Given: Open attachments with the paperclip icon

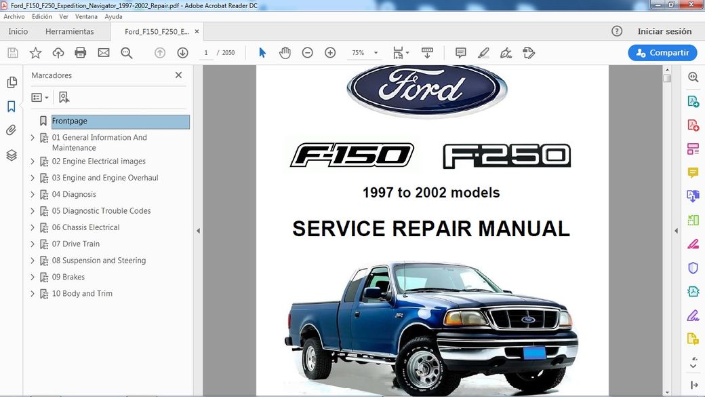Looking at the screenshot, I should [11, 130].
